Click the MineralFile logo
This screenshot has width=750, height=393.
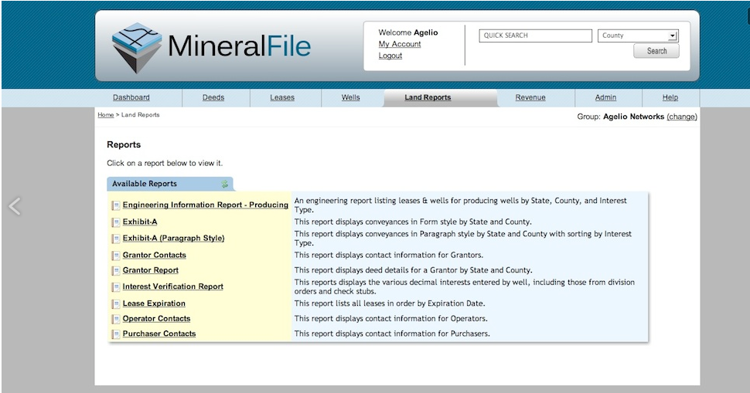(211, 47)
